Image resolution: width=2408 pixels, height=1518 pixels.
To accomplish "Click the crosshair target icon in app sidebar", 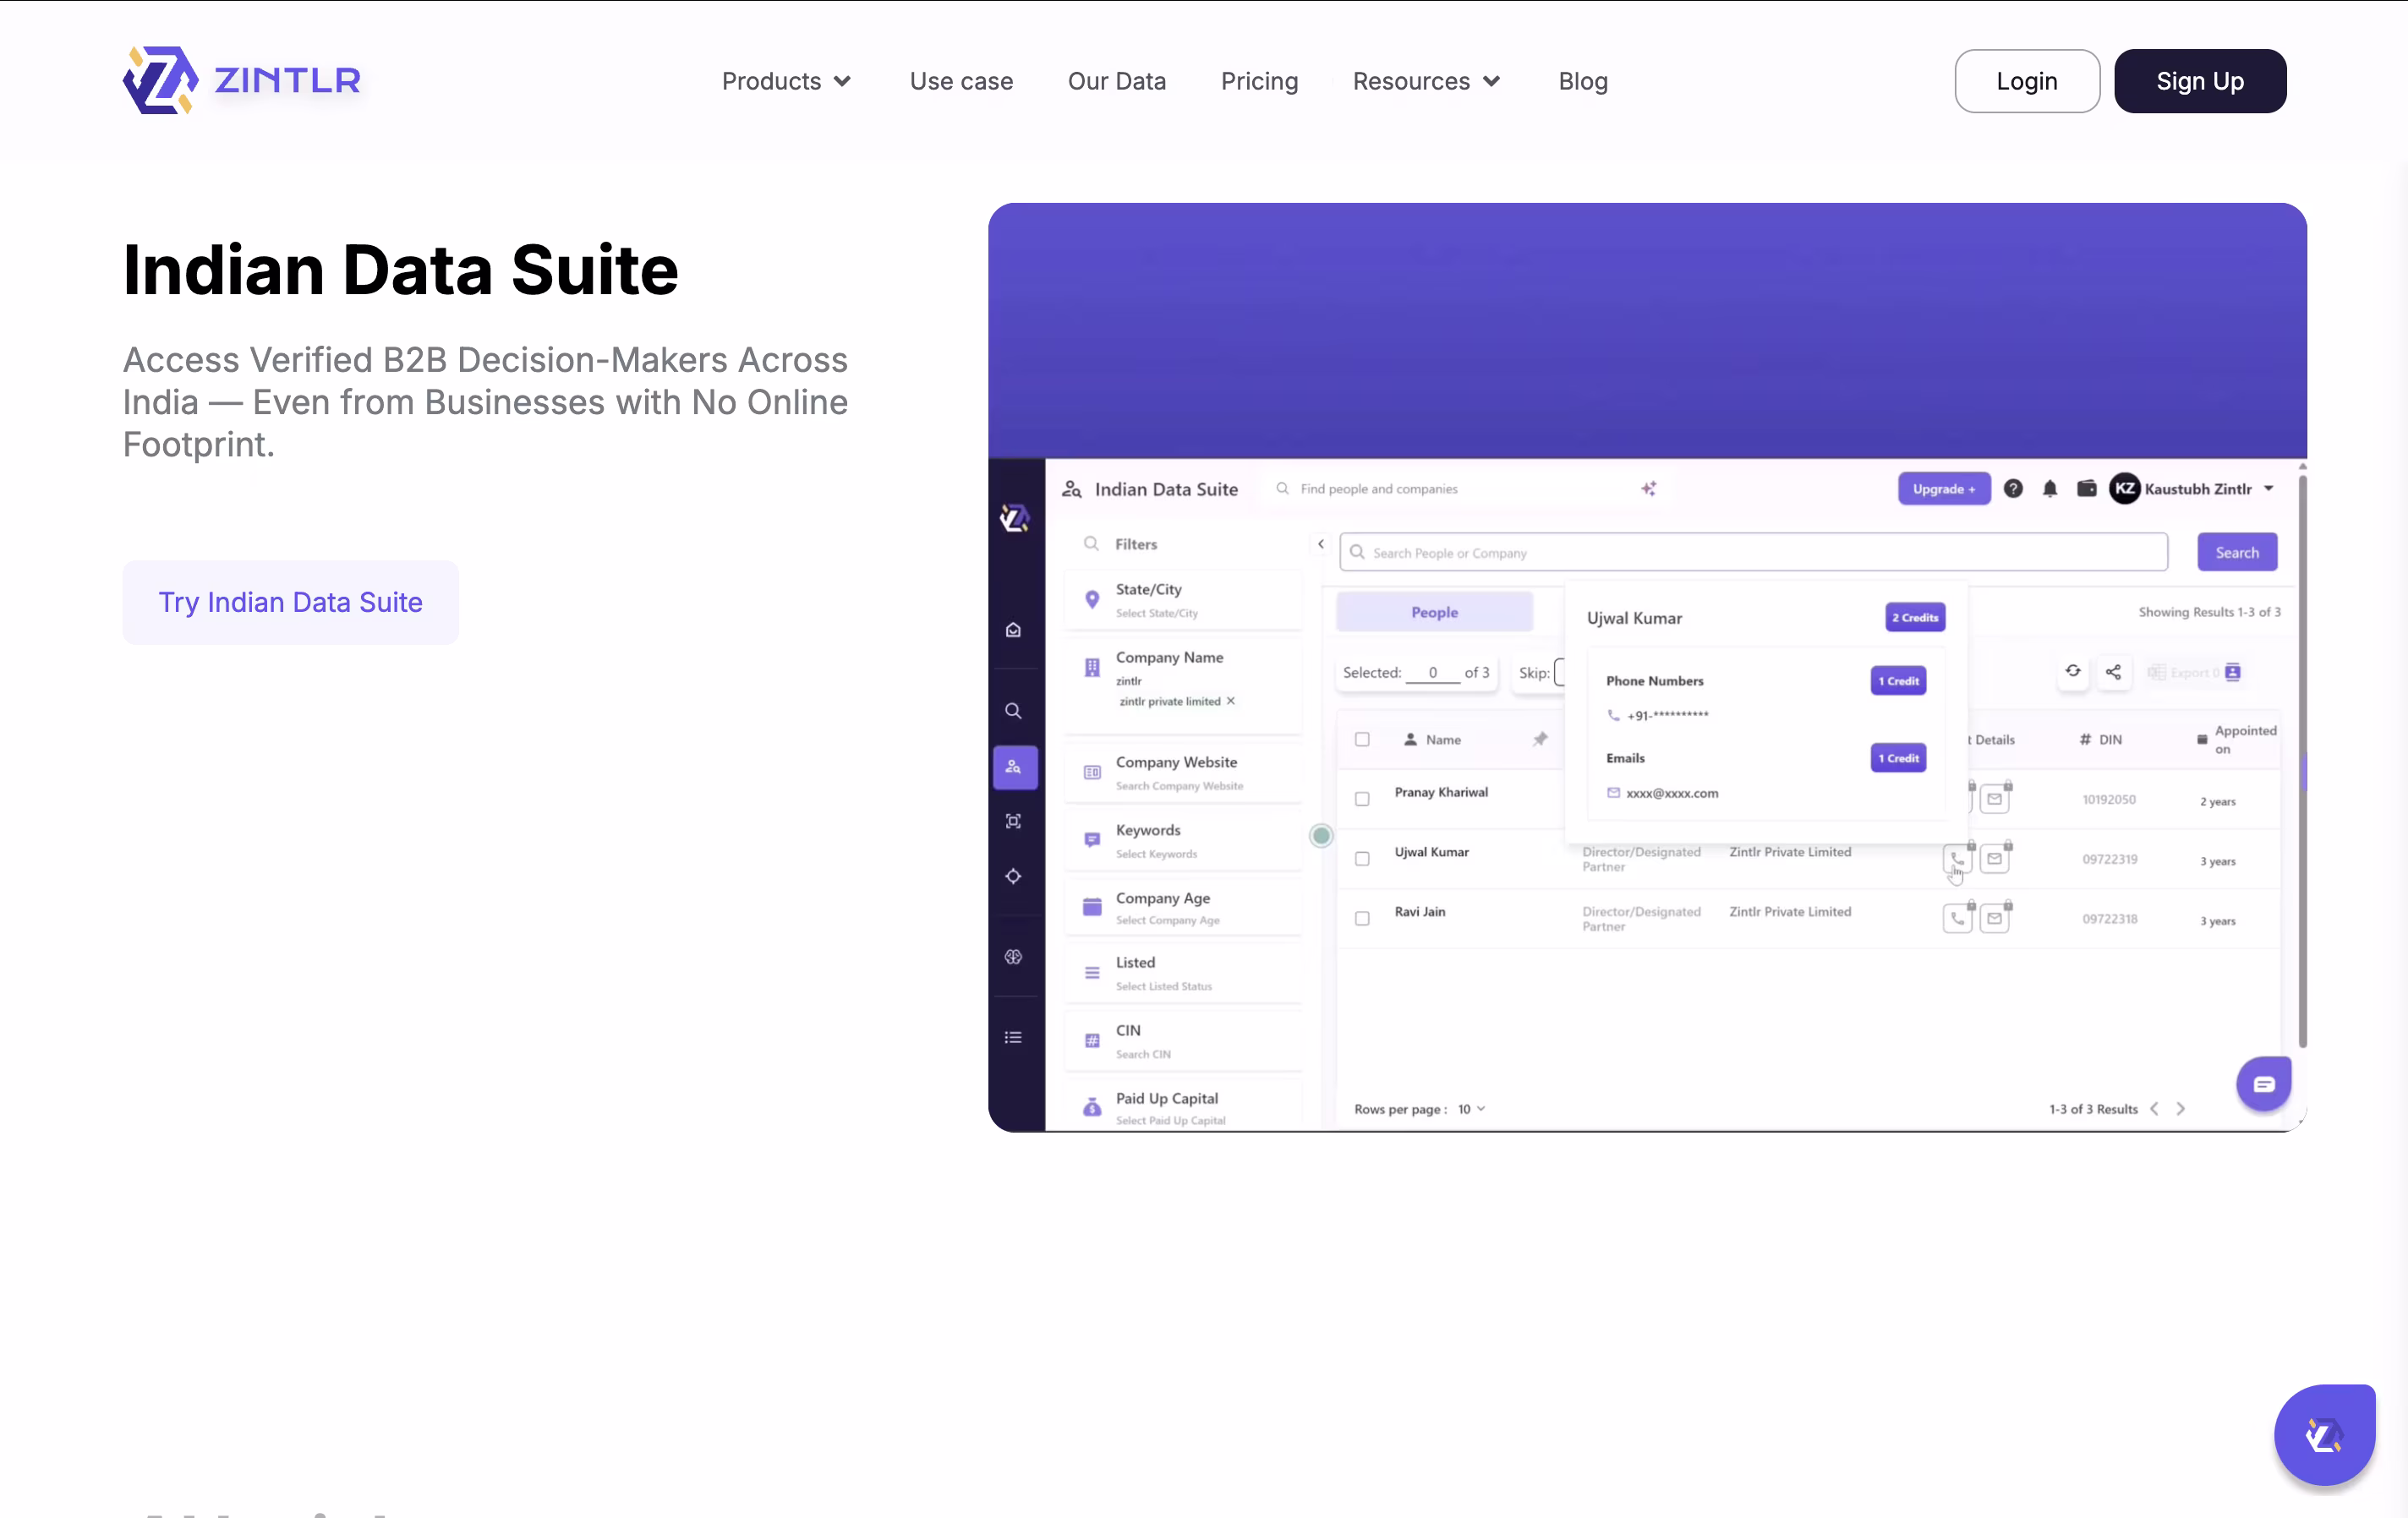I will 1013,876.
